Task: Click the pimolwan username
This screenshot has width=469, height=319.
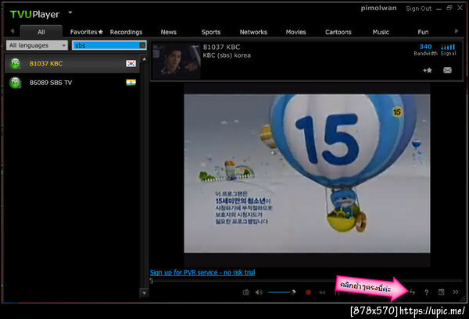Action: [x=378, y=8]
